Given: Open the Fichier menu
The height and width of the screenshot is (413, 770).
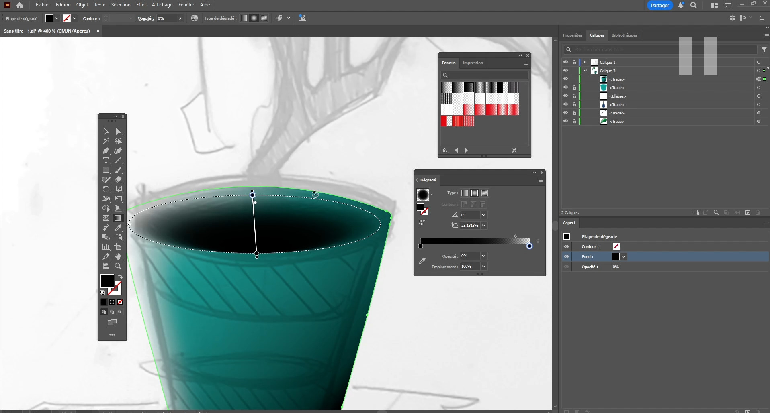Looking at the screenshot, I should [x=43, y=5].
